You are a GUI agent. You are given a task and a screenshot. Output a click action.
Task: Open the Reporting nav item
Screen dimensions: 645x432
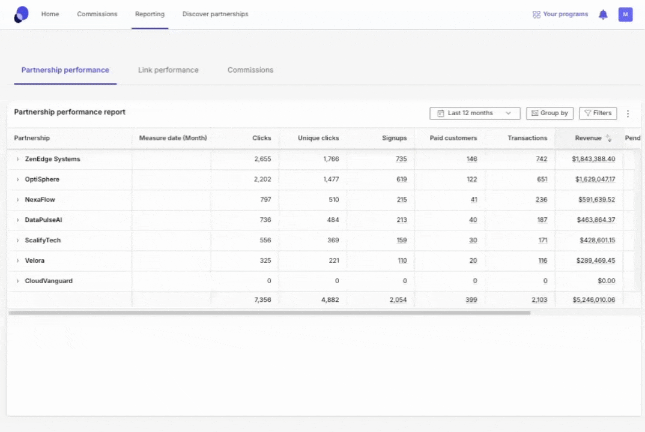150,14
